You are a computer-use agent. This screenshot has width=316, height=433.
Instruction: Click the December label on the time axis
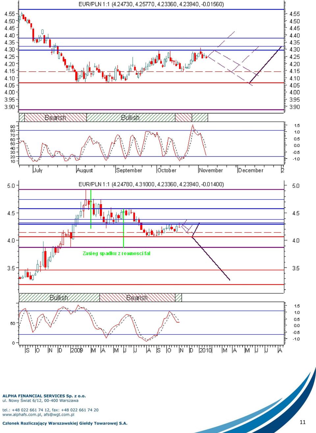(x=251, y=170)
